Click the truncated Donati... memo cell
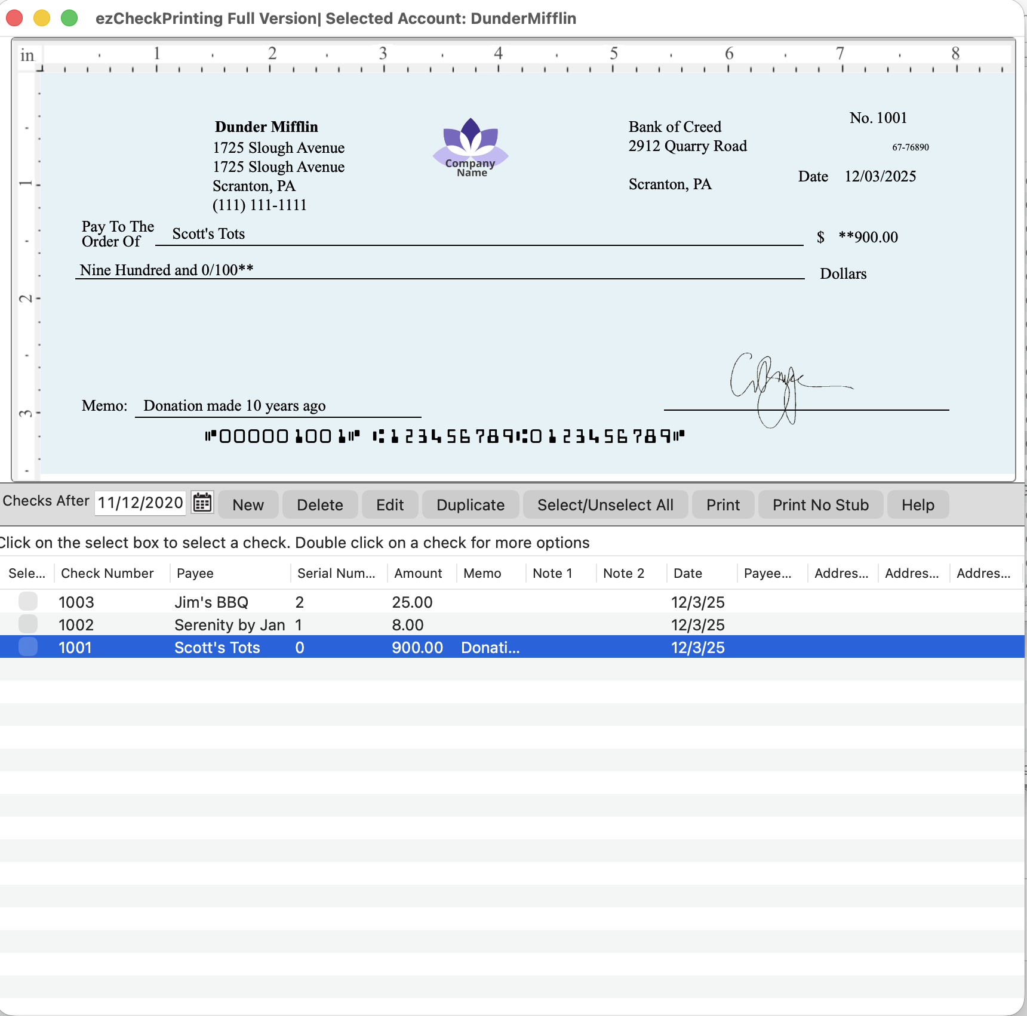The height and width of the screenshot is (1016, 1027). point(490,648)
